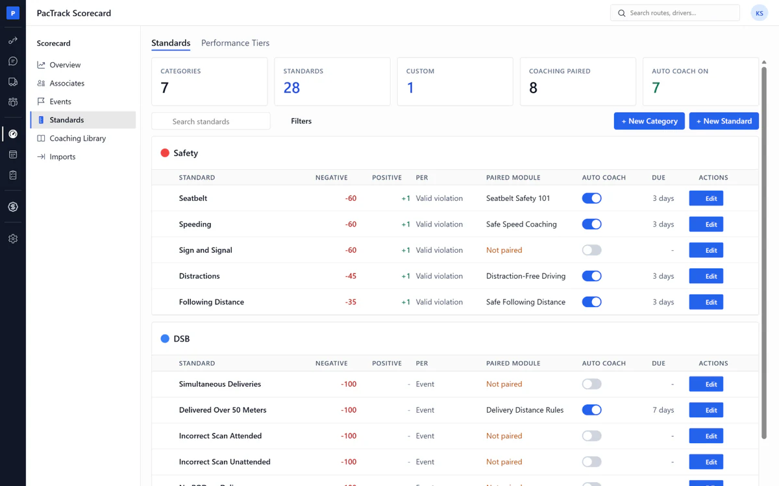
Task: Toggle Distractions auto coach switch
Action: (591, 276)
